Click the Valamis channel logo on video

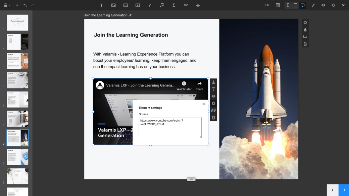100,85
